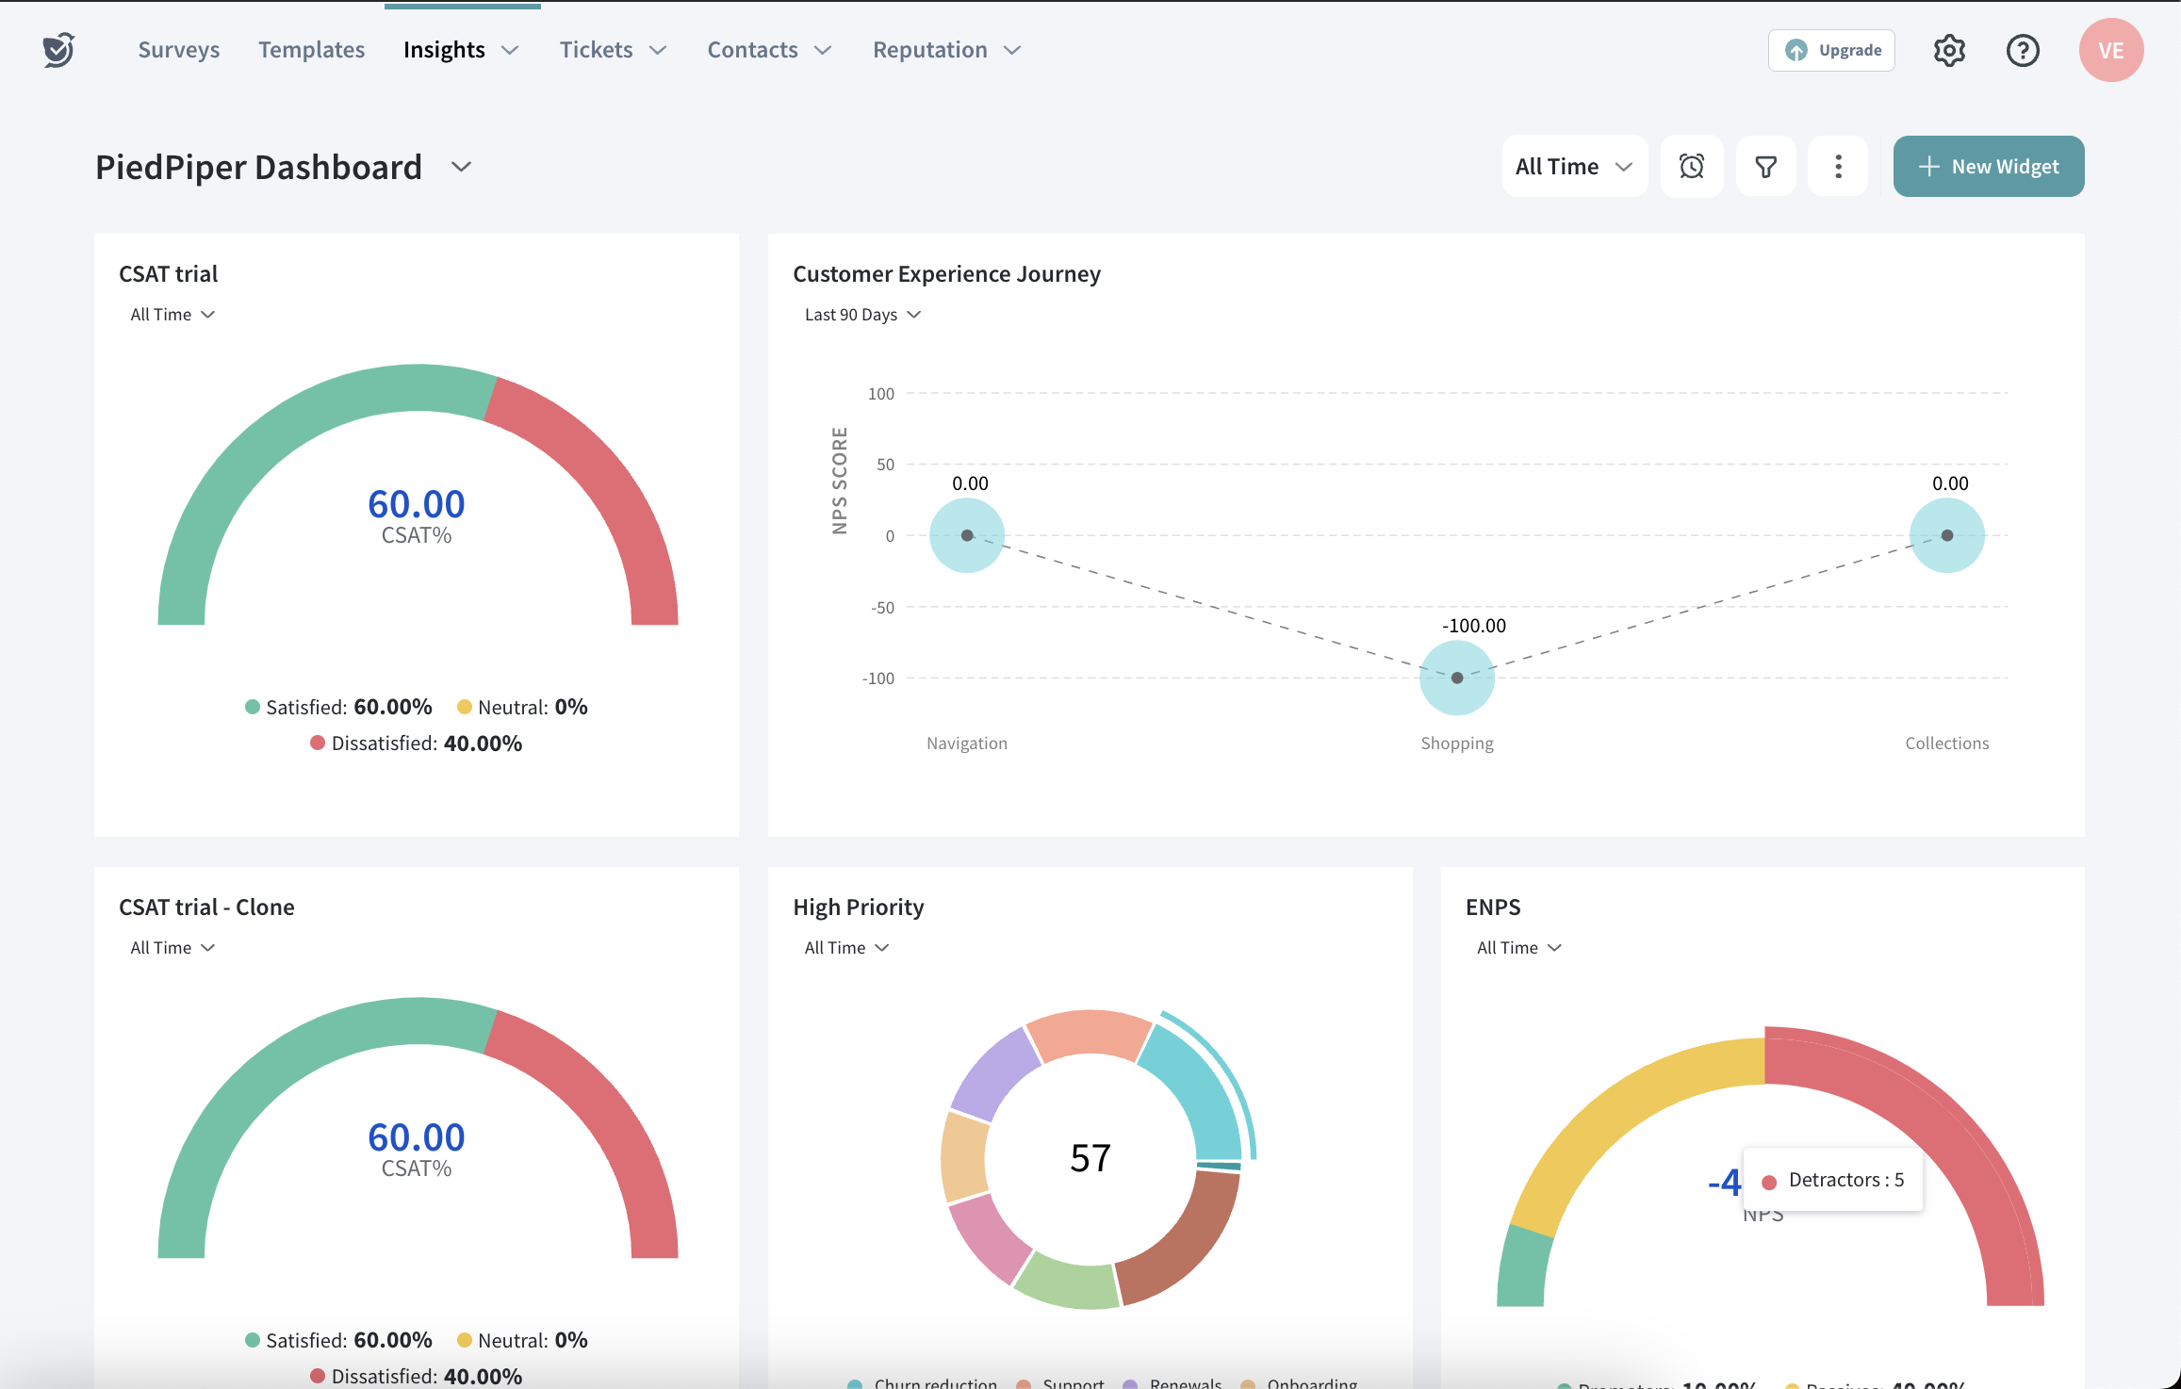Click the Shopping data point on the journey chart
2181x1389 pixels.
pos(1456,678)
